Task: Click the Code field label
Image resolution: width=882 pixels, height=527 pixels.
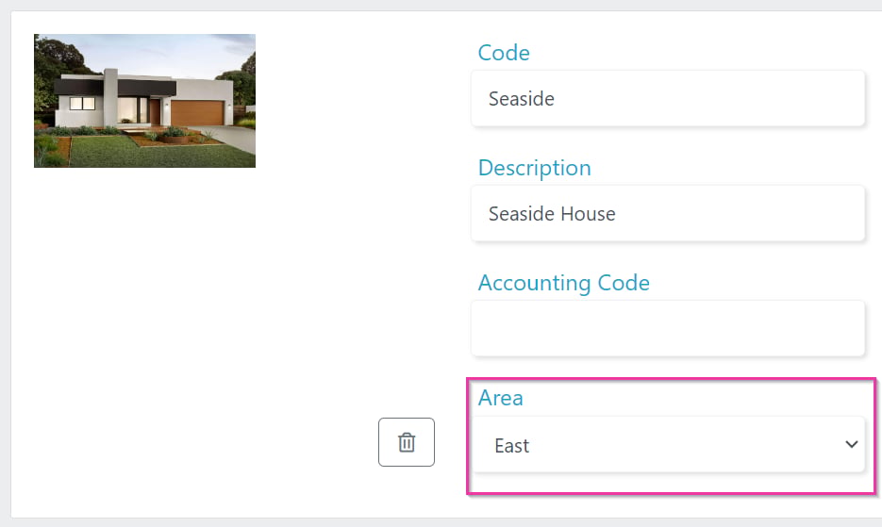Action: click(504, 52)
